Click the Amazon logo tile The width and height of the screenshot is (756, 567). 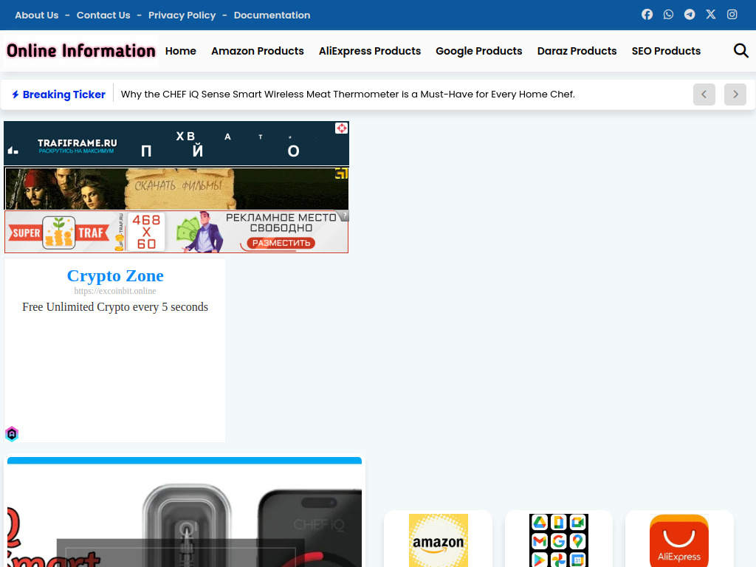[x=438, y=540]
